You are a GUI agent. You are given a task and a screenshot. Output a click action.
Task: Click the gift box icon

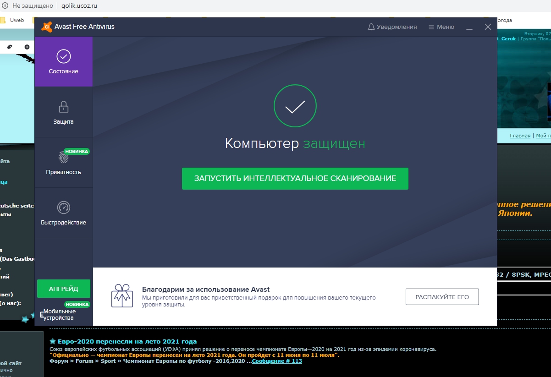click(x=122, y=295)
